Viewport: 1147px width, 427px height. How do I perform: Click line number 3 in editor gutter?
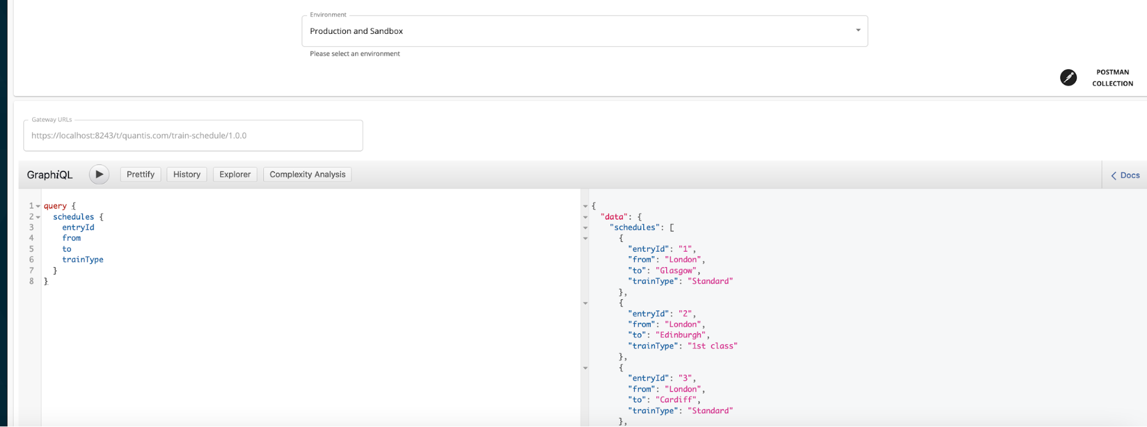(x=32, y=228)
